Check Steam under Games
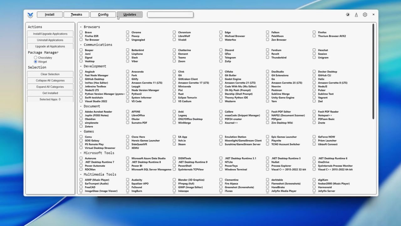The height and width of the screenshot is (226, 401). pos(174,144)
